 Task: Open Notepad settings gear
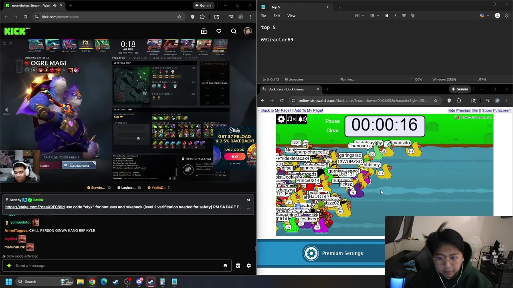click(507, 16)
